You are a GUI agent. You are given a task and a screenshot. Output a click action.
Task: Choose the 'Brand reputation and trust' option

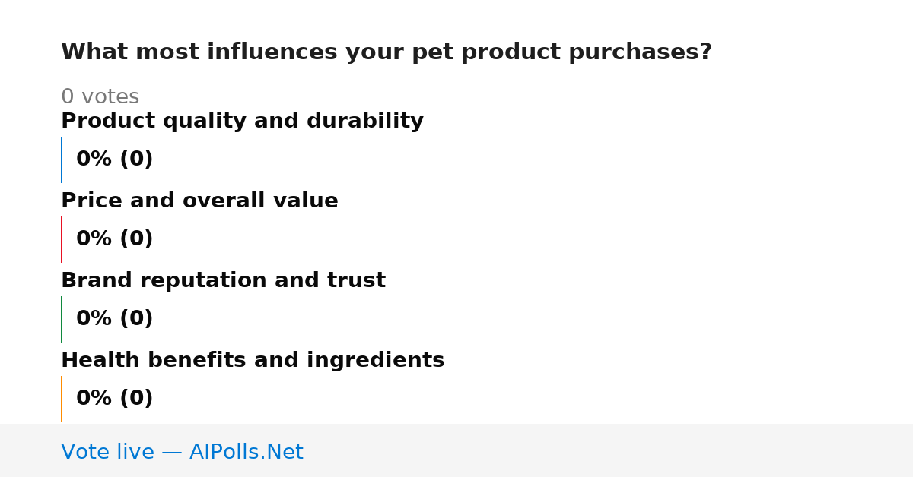click(x=223, y=281)
